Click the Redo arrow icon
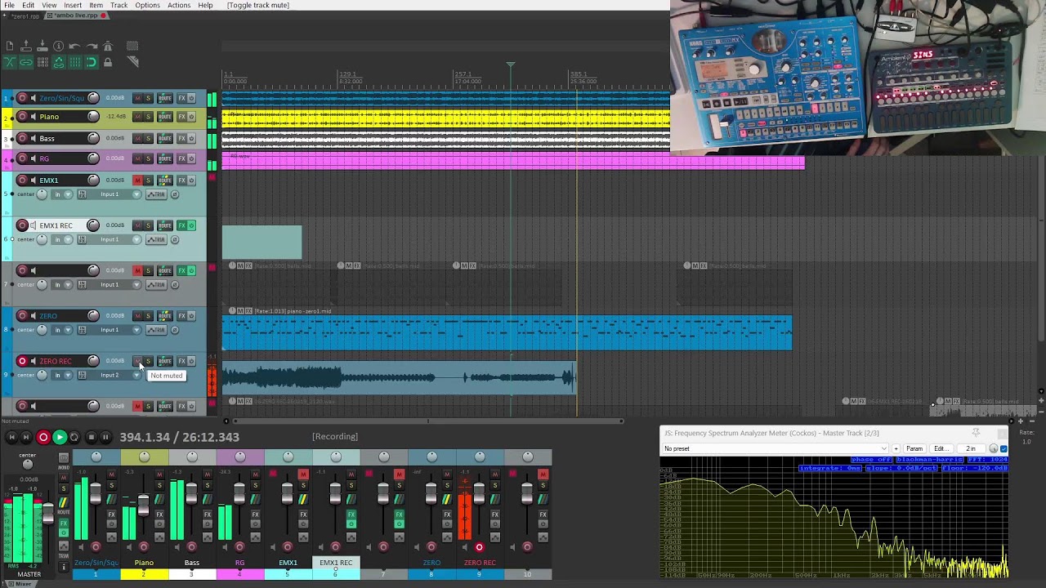Viewport: 1046px width, 588px height. (92, 47)
